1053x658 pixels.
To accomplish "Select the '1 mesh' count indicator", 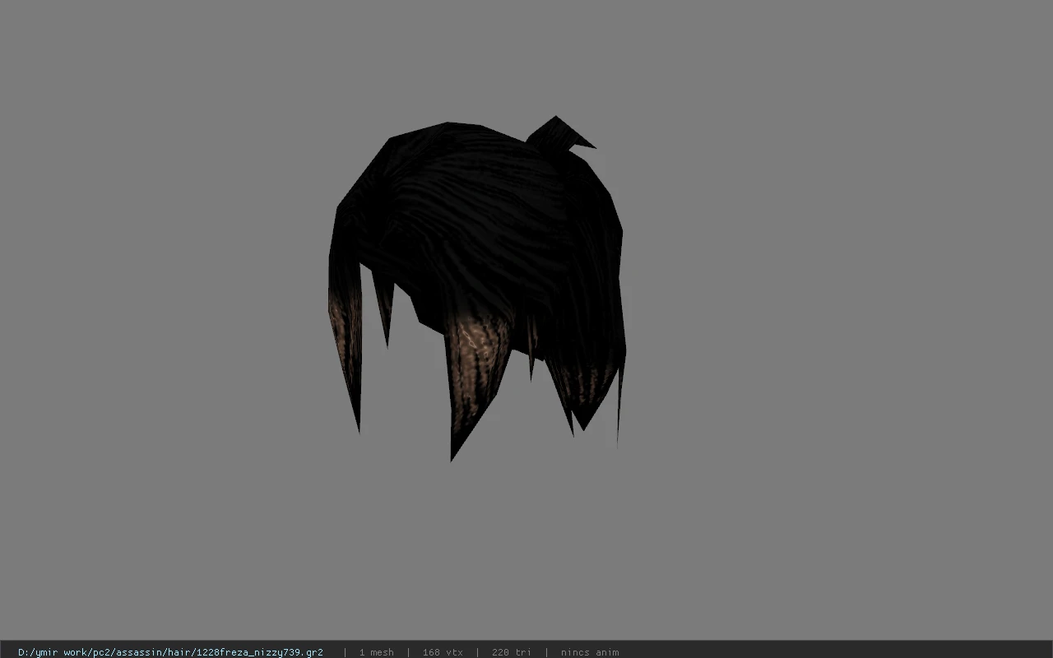I will (376, 652).
